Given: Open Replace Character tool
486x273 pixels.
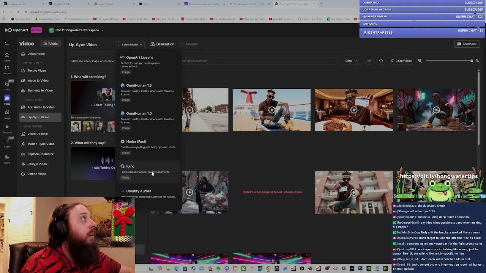Looking at the screenshot, I should (x=40, y=154).
